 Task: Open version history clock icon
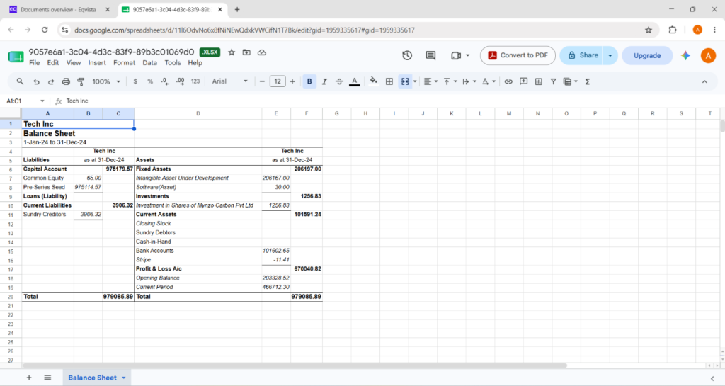(x=407, y=55)
